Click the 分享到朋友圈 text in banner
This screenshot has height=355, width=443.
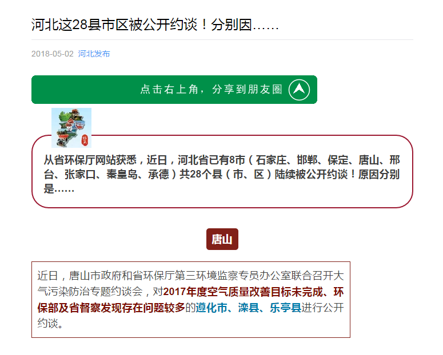pyautogui.click(x=247, y=89)
